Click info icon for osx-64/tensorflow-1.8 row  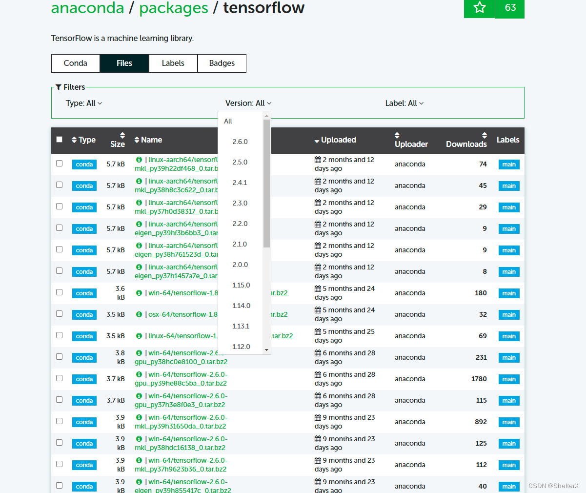point(139,314)
